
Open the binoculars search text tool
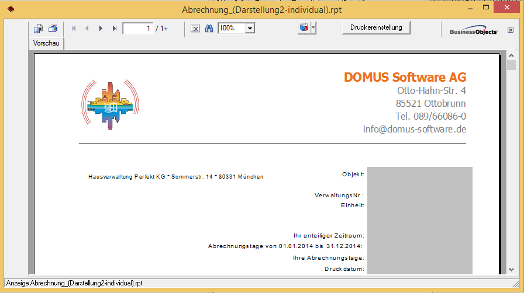coord(209,29)
